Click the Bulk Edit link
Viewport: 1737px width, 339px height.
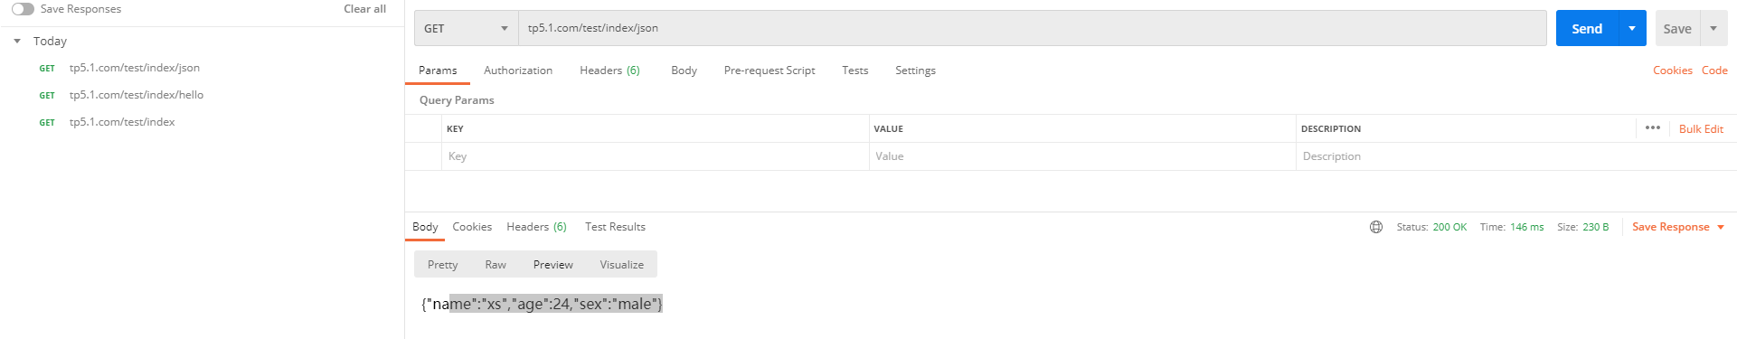click(1701, 129)
